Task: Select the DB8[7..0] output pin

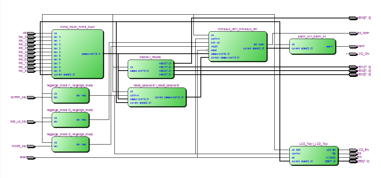Action: 353,161
